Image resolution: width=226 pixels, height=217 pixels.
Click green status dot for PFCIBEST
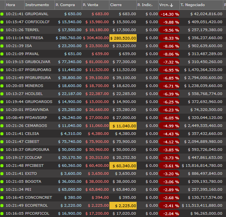[x=2, y=166]
